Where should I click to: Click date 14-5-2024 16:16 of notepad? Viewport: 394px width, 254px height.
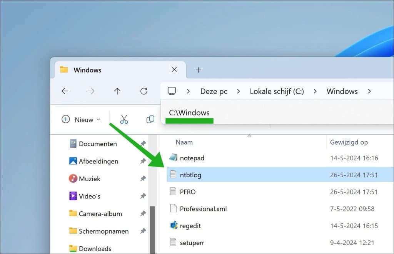coord(354,158)
